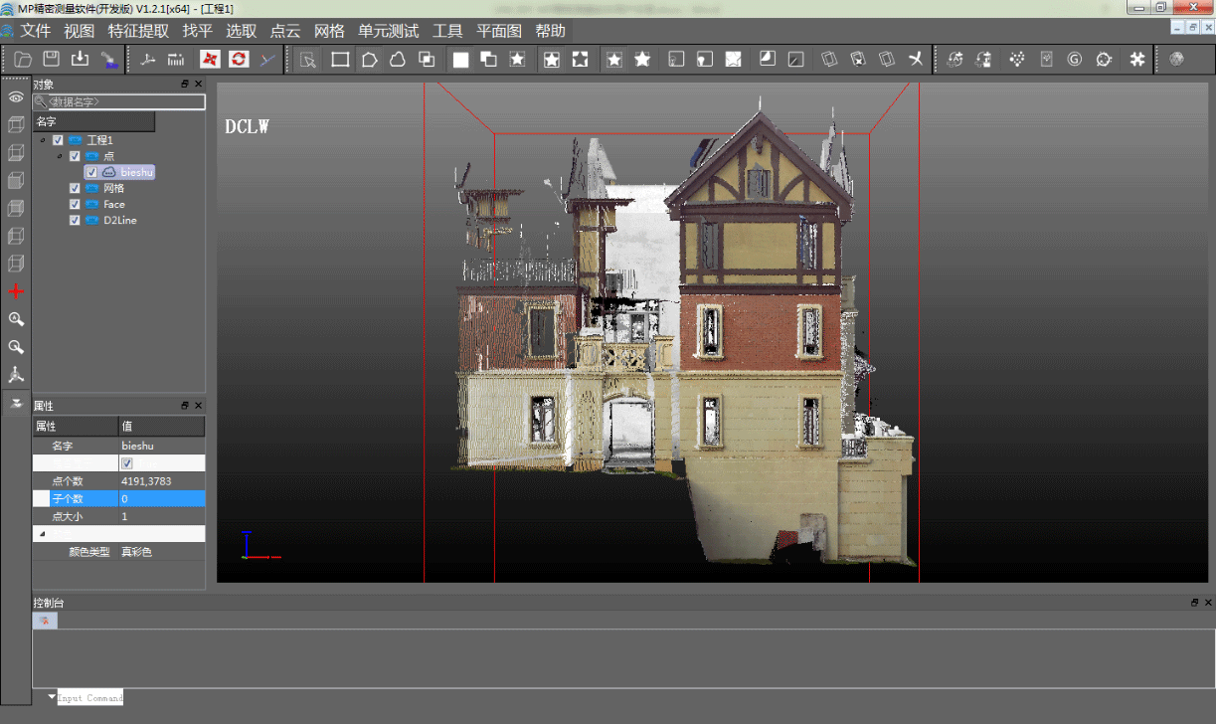
Task: Collapse the 点 tree node arrow
Action: click(60, 156)
